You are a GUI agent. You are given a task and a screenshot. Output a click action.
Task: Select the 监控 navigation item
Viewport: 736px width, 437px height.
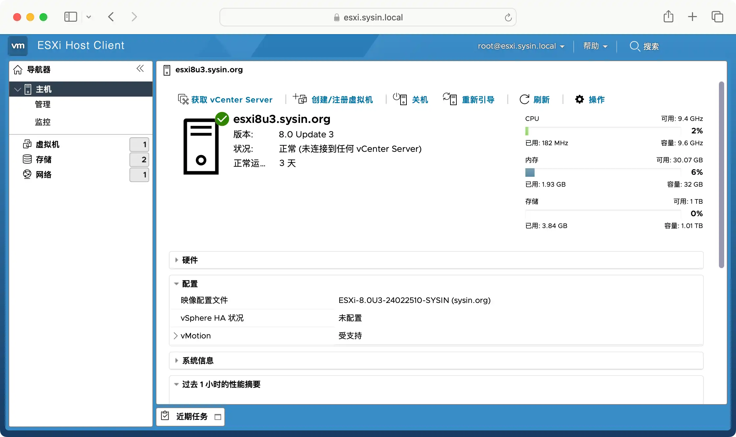[x=43, y=122]
